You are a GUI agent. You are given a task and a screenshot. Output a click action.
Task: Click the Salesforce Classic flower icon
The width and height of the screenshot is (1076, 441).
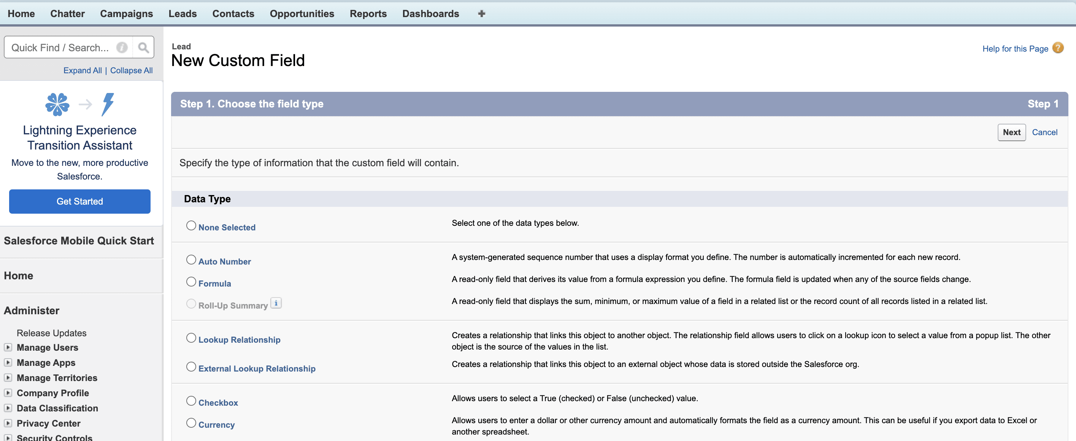[x=57, y=104]
